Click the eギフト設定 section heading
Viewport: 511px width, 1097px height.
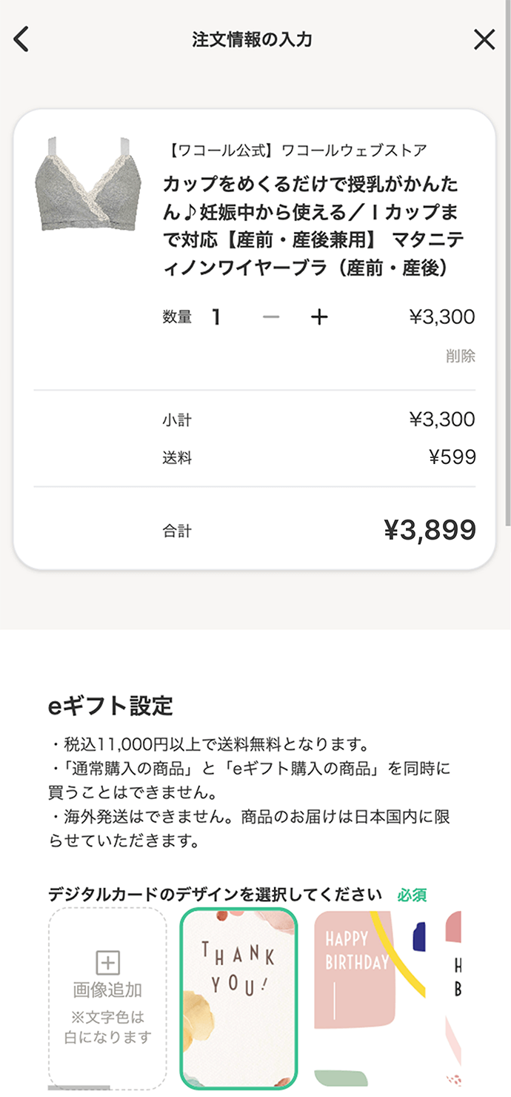110,706
